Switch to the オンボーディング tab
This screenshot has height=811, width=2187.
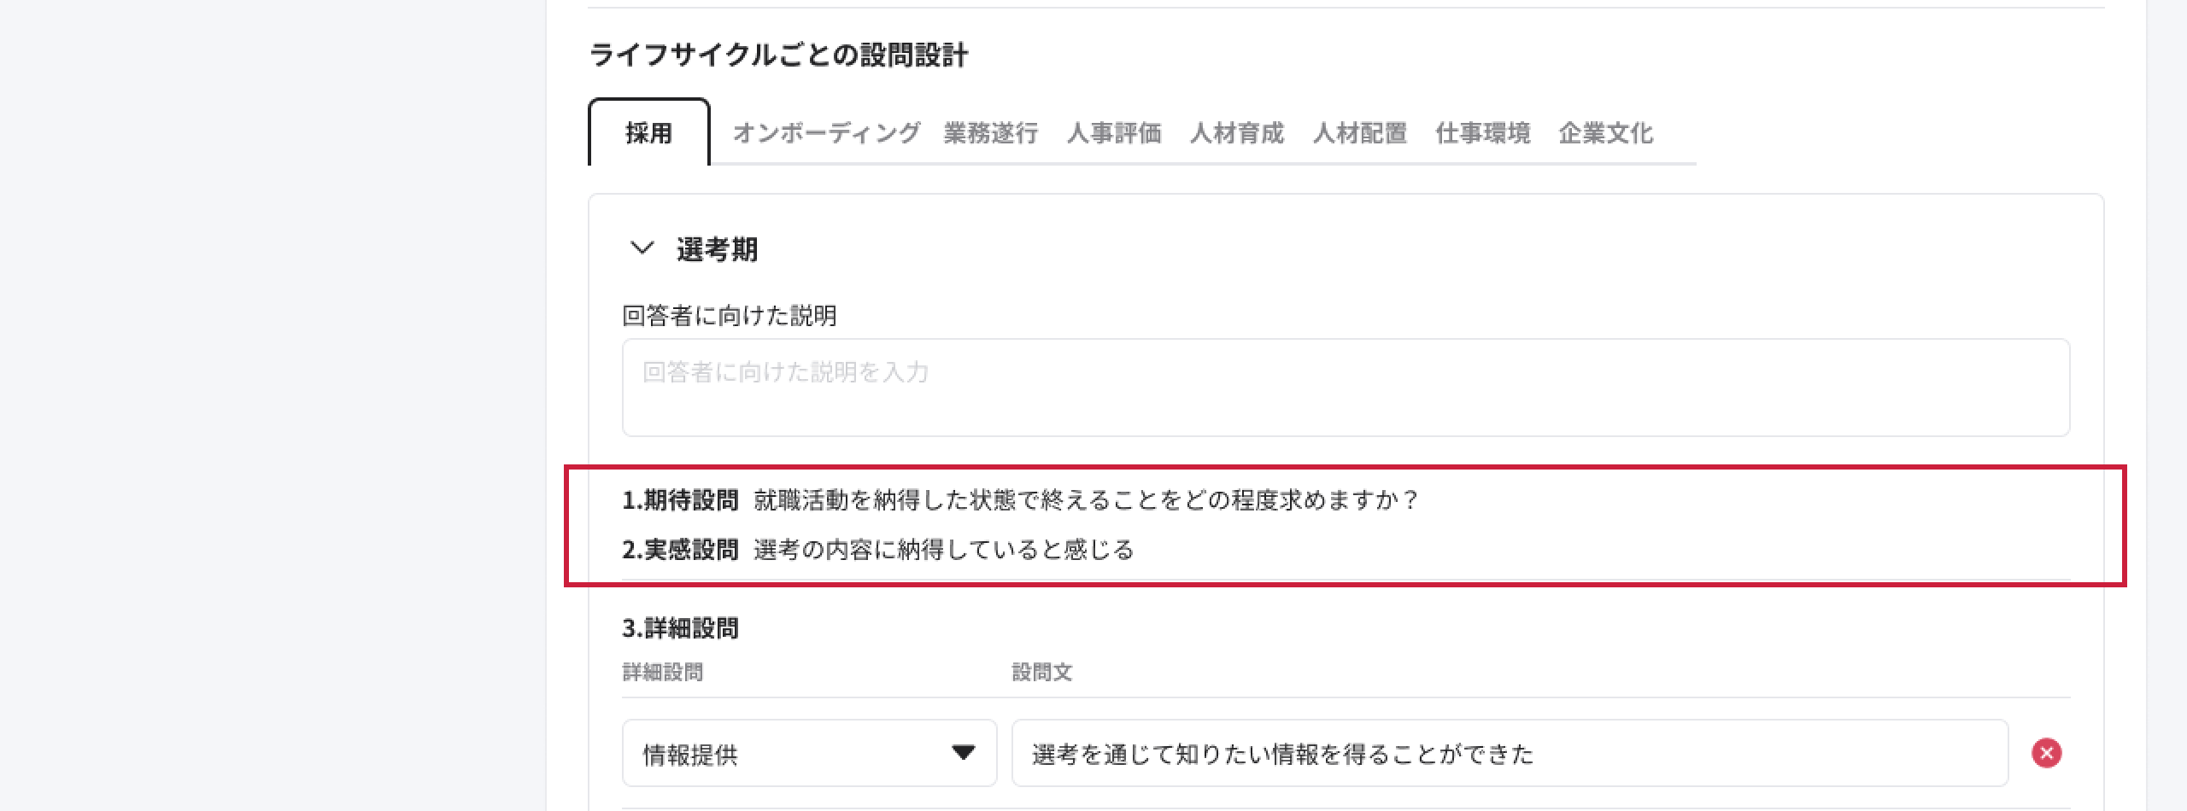pos(826,133)
